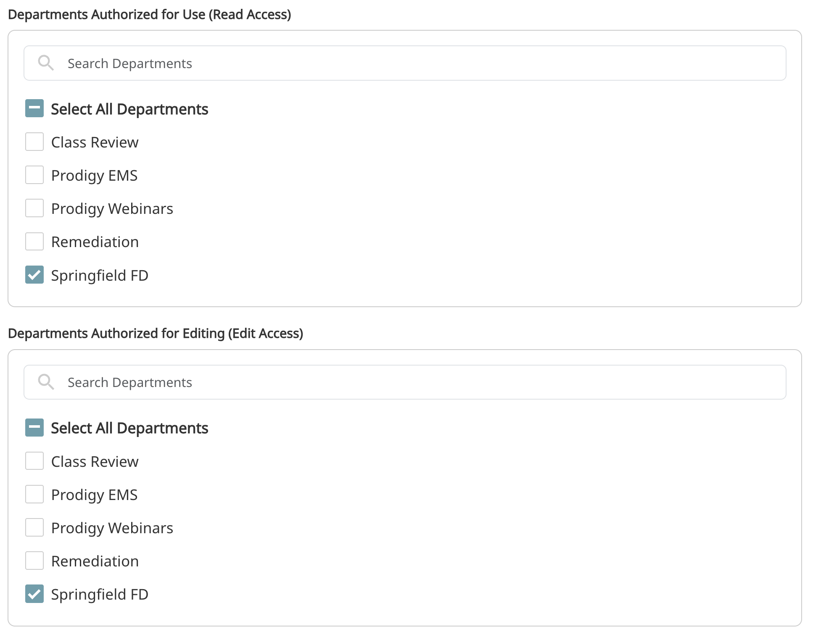813x637 pixels.
Task: Check Class Review for Read Access
Action: [34, 142]
